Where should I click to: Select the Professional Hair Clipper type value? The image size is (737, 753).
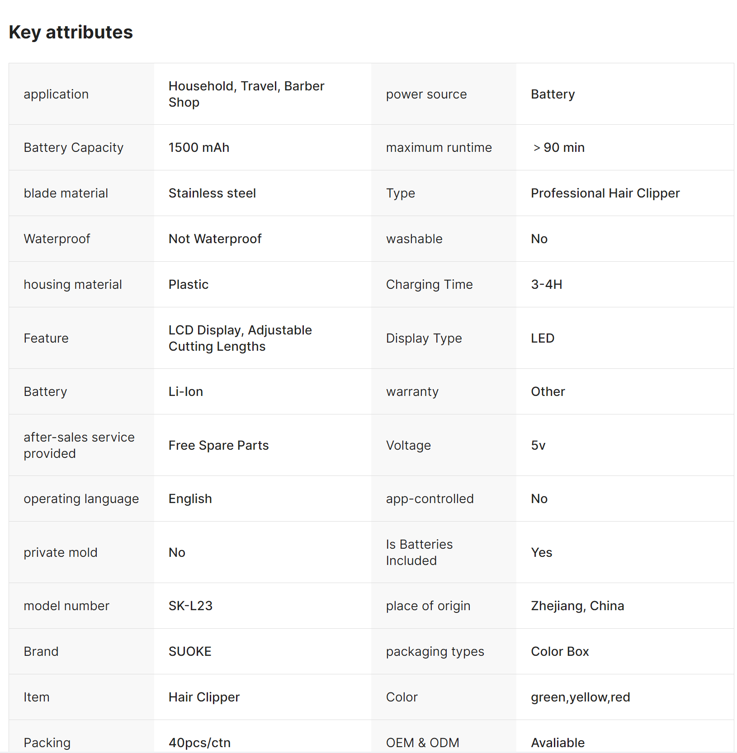coord(605,193)
